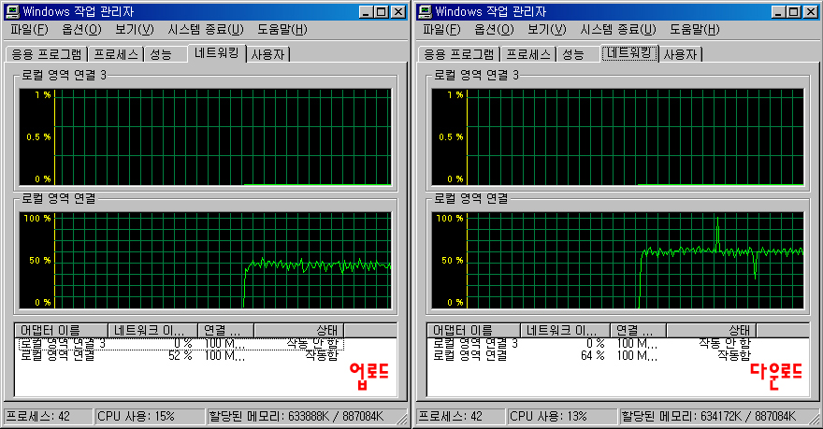Open 파일(F) menu in right Task Manager

[x=441, y=29]
